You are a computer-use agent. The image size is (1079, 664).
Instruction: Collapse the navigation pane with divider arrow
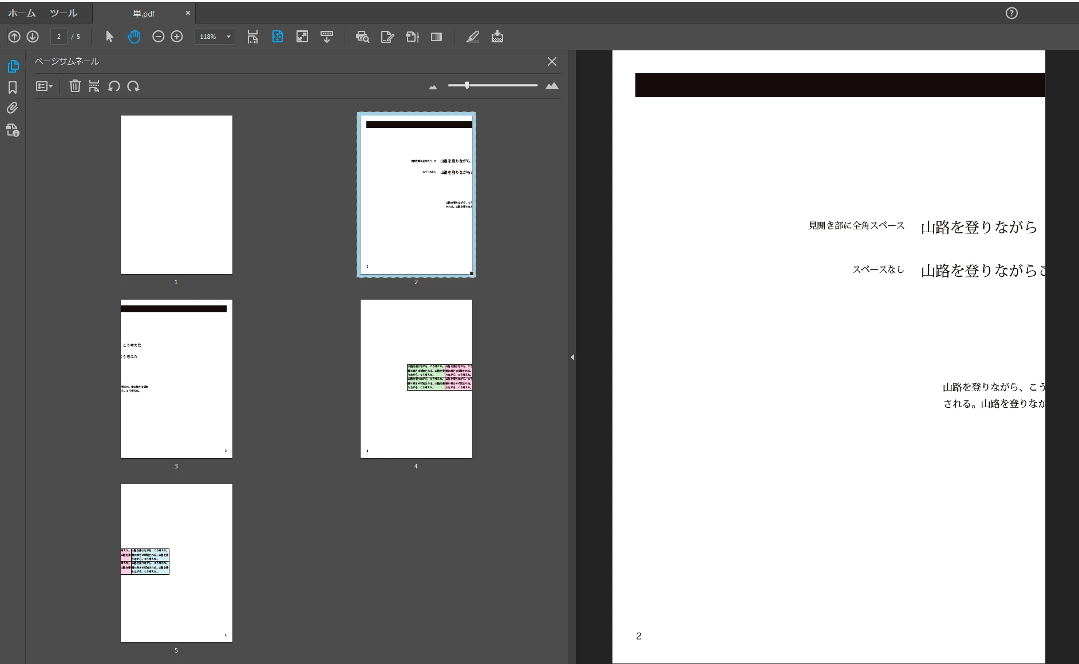click(572, 357)
